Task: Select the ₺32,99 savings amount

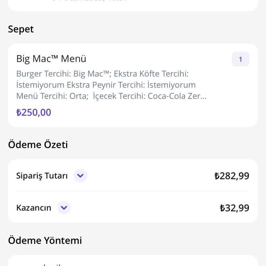Action: coord(234,208)
